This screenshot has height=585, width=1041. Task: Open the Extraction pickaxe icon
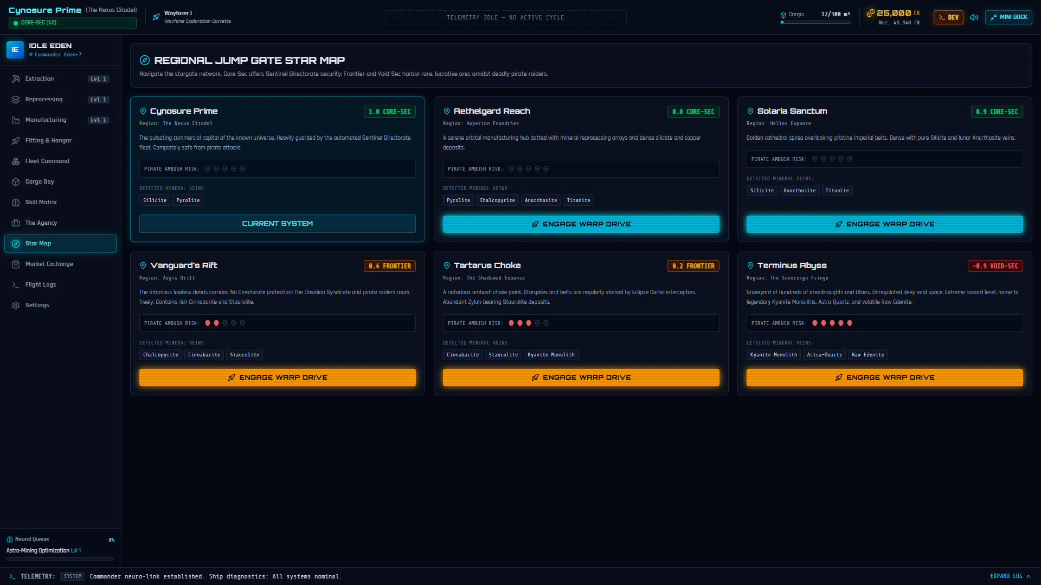[x=16, y=79]
